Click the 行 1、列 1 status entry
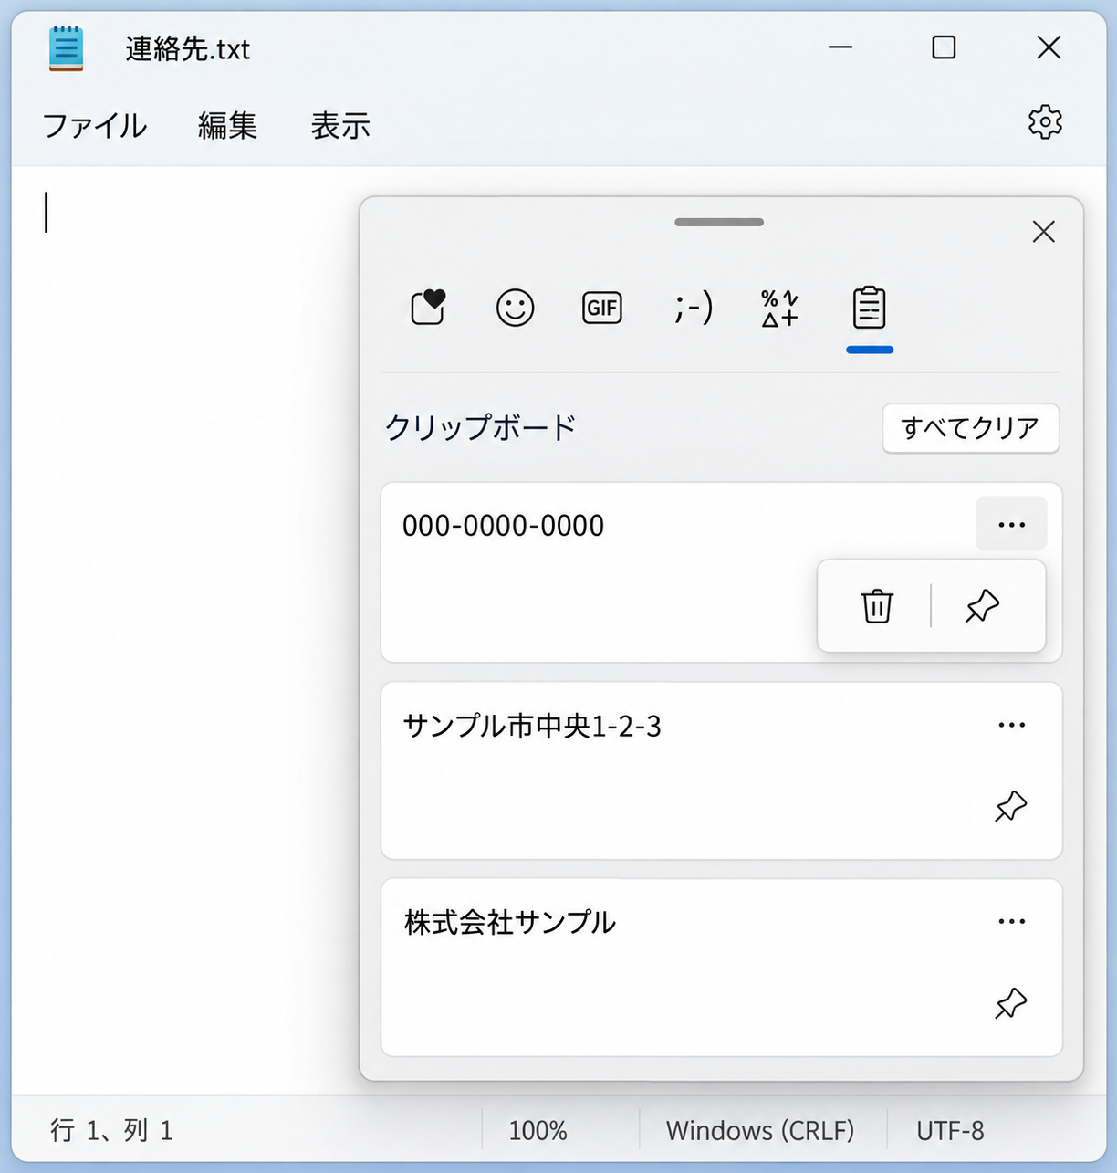Image resolution: width=1117 pixels, height=1173 pixels. tap(111, 1130)
